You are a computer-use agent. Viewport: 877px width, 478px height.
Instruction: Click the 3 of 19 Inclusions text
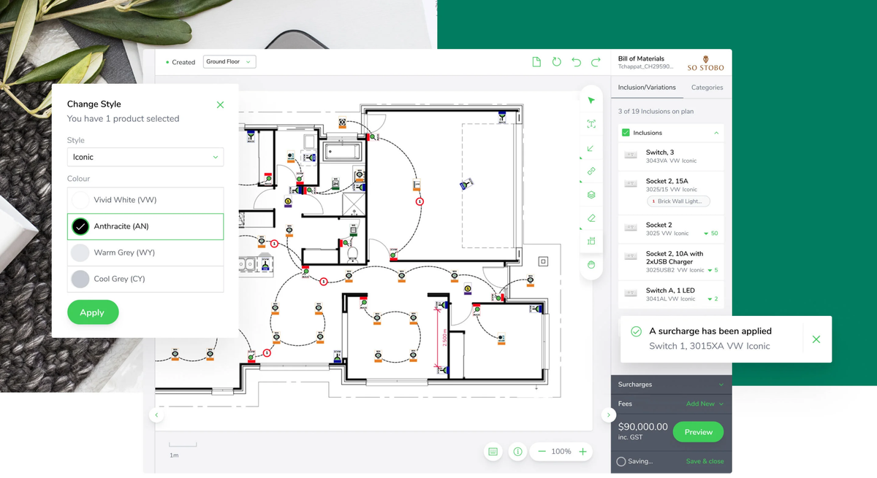click(656, 112)
